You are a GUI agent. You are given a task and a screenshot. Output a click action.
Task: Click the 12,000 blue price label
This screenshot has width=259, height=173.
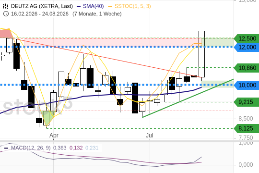247,48
